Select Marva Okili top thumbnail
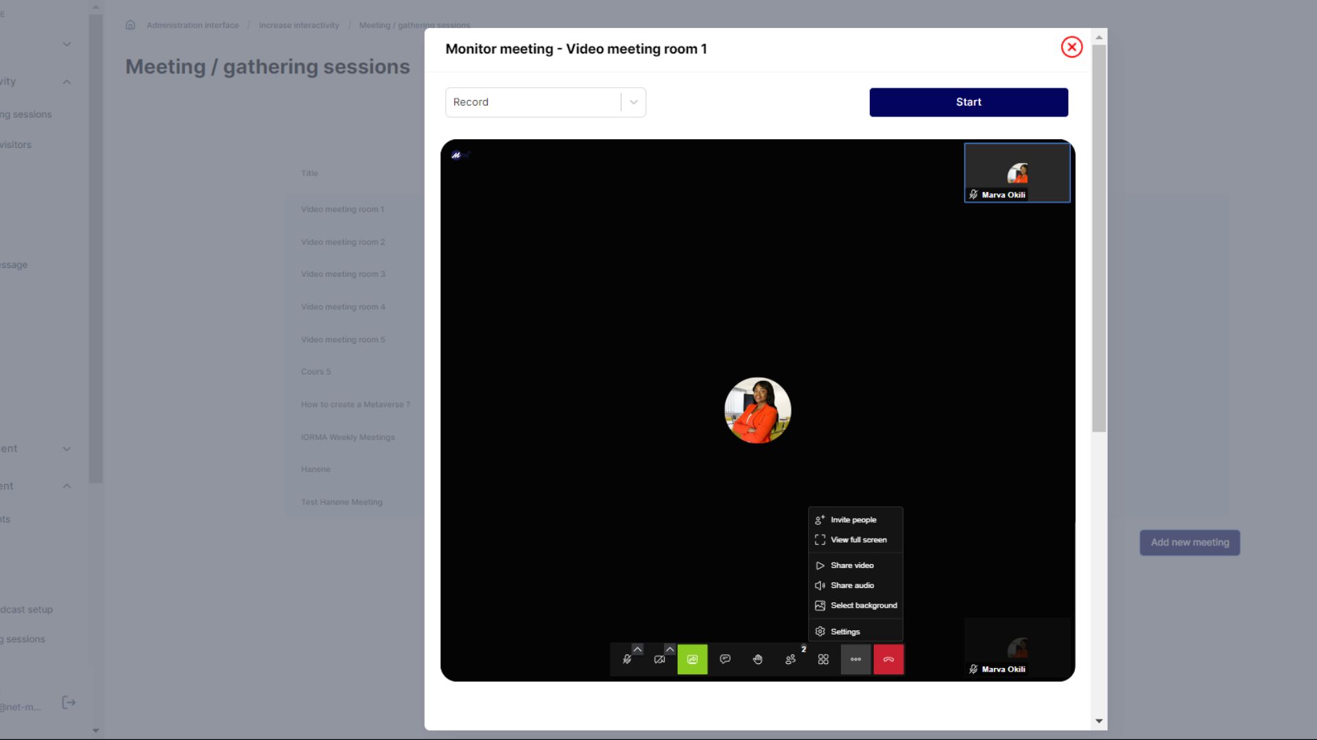 coord(1017,173)
